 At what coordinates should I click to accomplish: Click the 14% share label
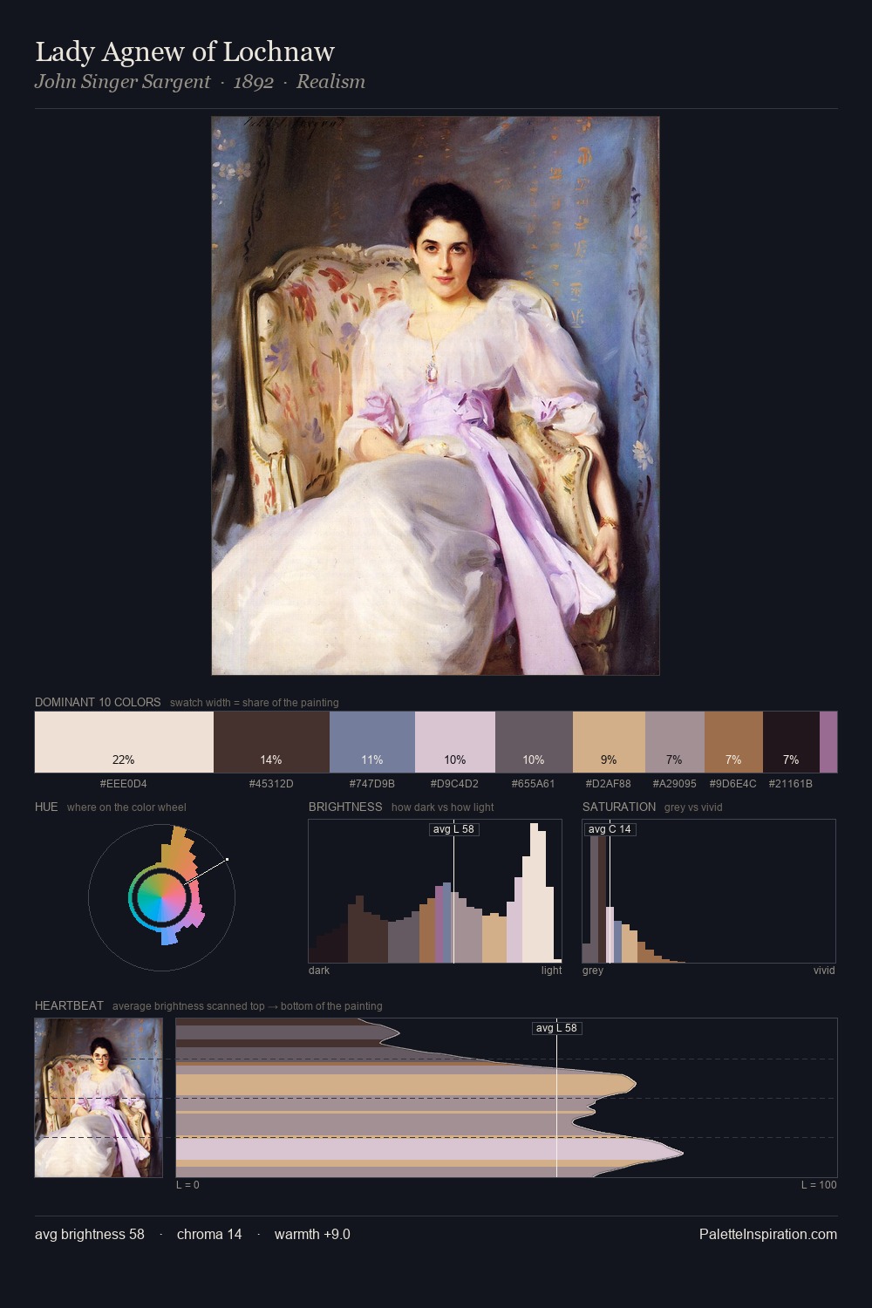tap(271, 760)
